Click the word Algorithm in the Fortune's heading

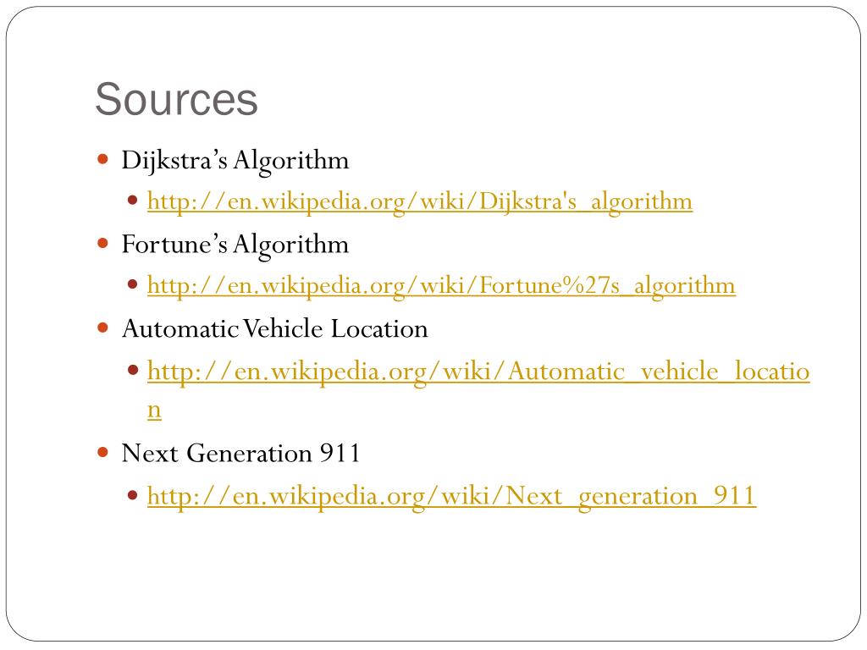tap(291, 246)
